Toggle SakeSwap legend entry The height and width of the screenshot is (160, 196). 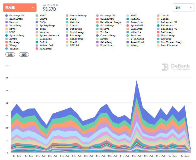[x=104, y=42]
